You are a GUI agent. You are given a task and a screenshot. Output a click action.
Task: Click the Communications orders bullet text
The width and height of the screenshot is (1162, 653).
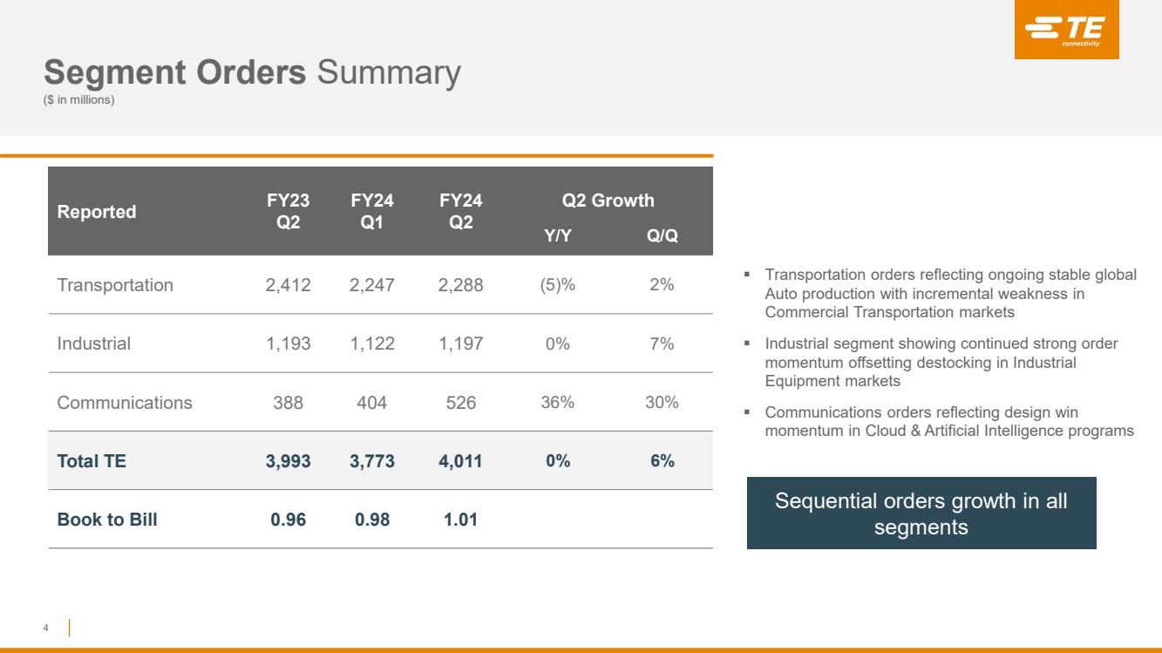[949, 421]
